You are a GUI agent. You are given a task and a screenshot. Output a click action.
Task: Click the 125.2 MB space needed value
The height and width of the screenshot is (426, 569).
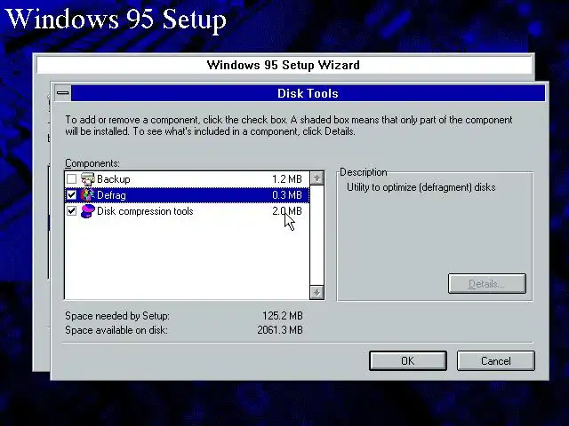point(283,316)
